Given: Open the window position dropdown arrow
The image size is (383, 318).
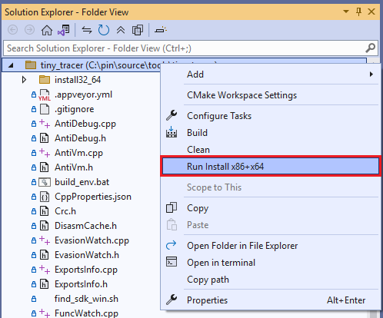Looking at the screenshot, I should pos(346,12).
